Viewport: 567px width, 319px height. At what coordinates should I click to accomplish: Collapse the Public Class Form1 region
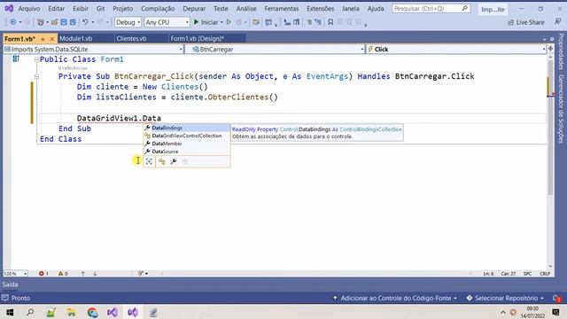[36, 59]
